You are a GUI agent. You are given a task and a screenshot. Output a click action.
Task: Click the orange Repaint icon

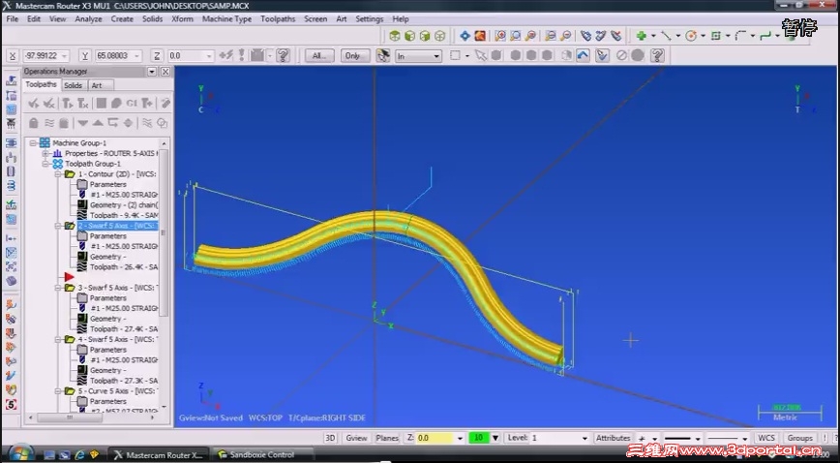pos(480,36)
